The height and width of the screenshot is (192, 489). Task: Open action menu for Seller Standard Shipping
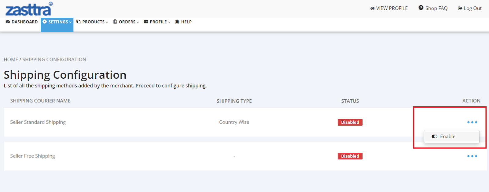tap(472, 122)
